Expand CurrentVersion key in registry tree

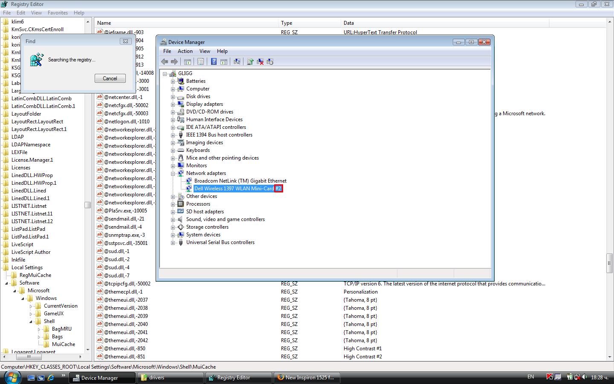coord(31,306)
